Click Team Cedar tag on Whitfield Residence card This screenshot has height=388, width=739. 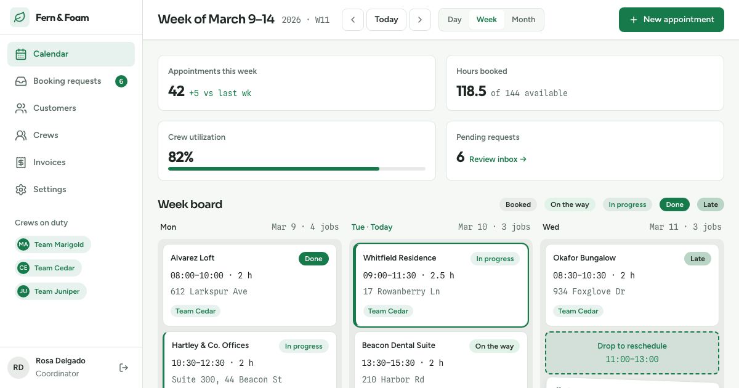388,312
